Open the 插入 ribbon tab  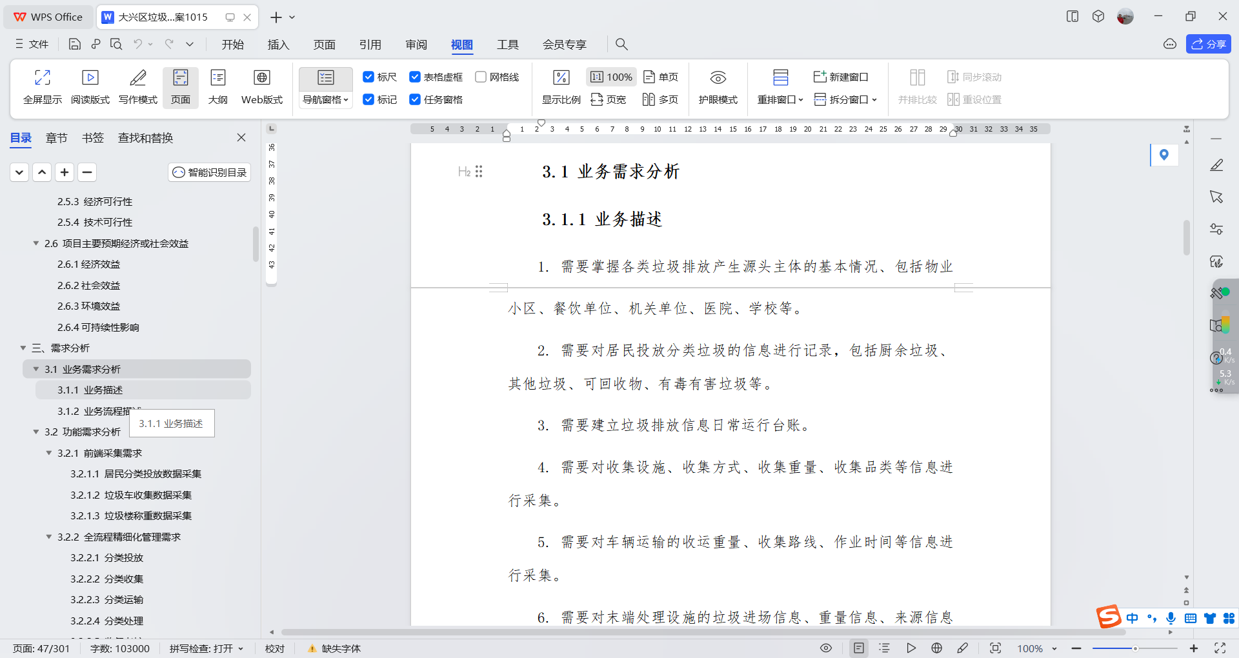[279, 44]
